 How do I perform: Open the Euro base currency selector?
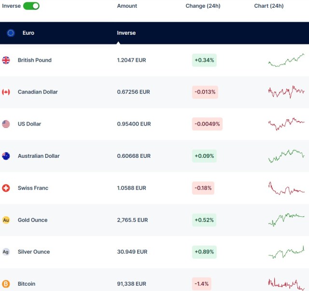pos(28,33)
